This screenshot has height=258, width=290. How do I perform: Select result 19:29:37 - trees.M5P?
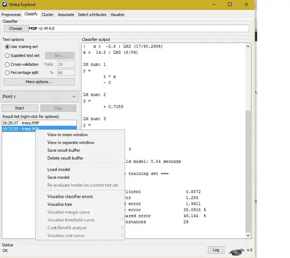[x=39, y=123]
